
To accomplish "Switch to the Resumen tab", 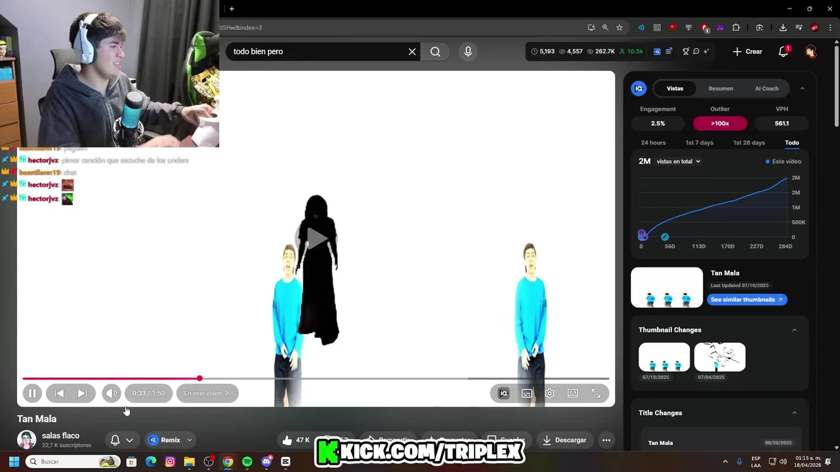I will (721, 88).
